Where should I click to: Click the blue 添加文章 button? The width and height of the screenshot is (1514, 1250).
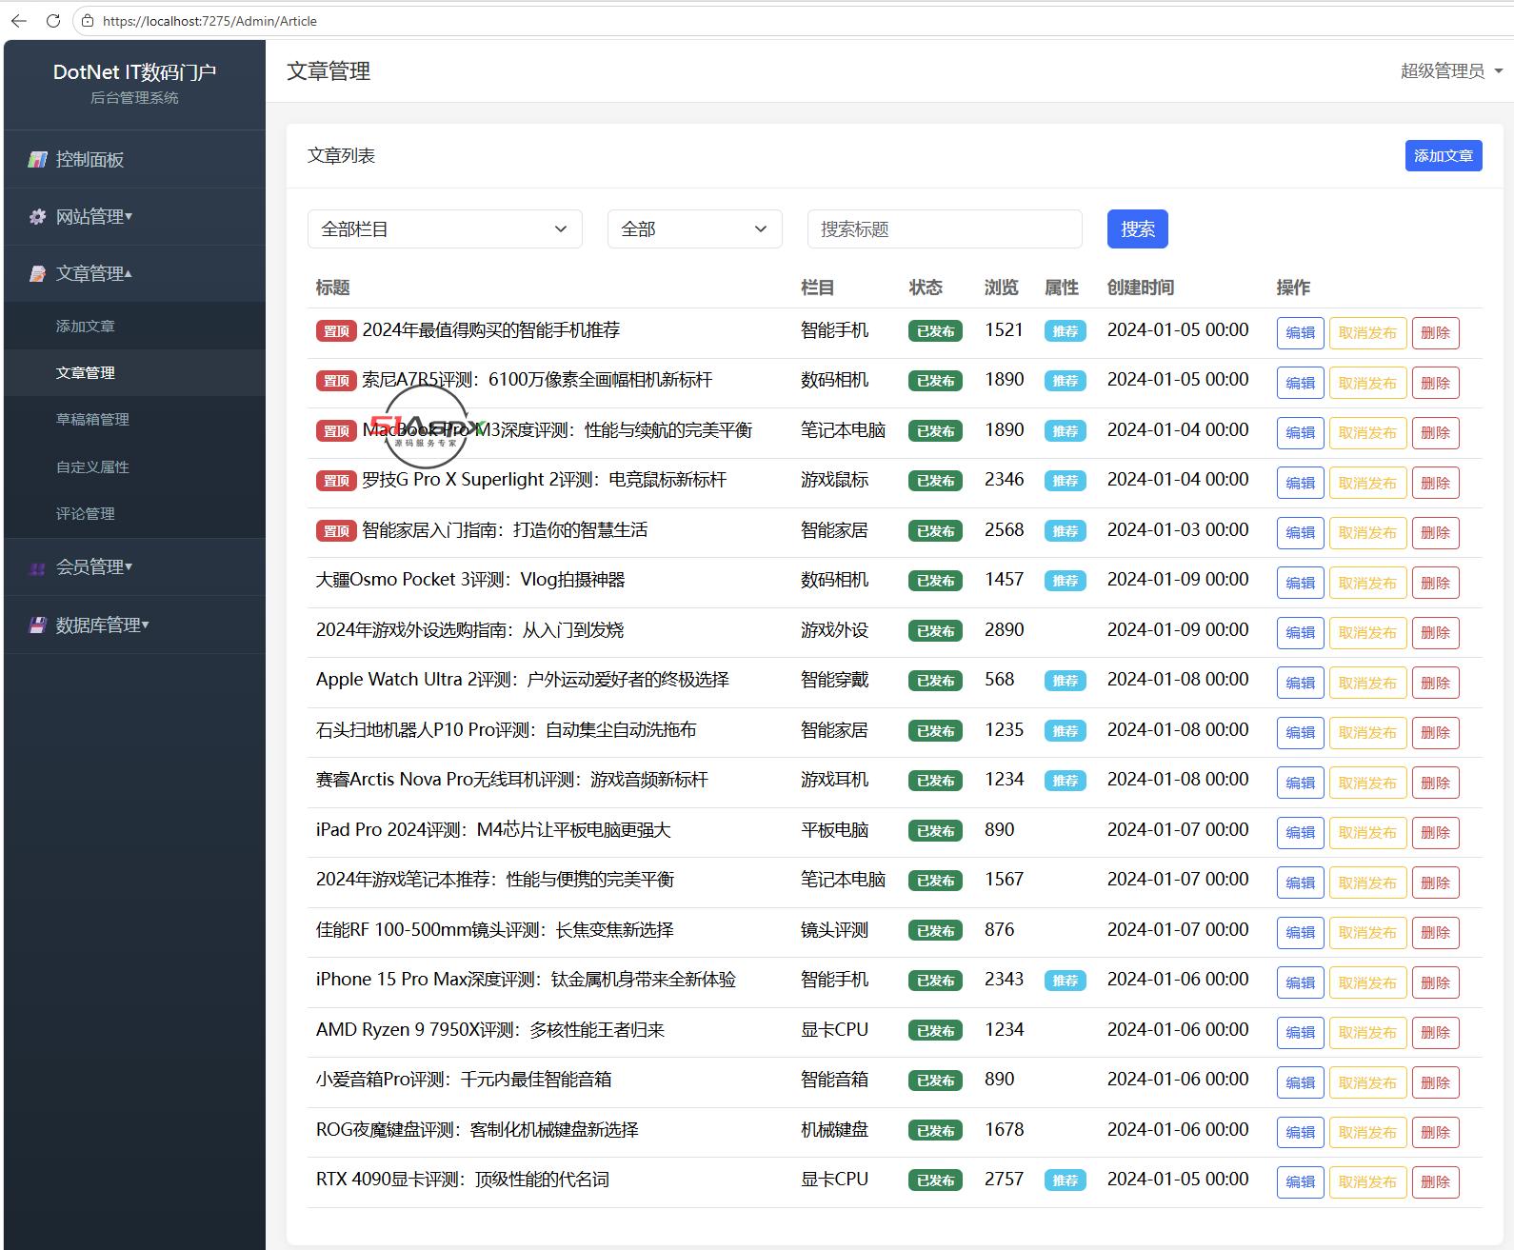tap(1443, 155)
